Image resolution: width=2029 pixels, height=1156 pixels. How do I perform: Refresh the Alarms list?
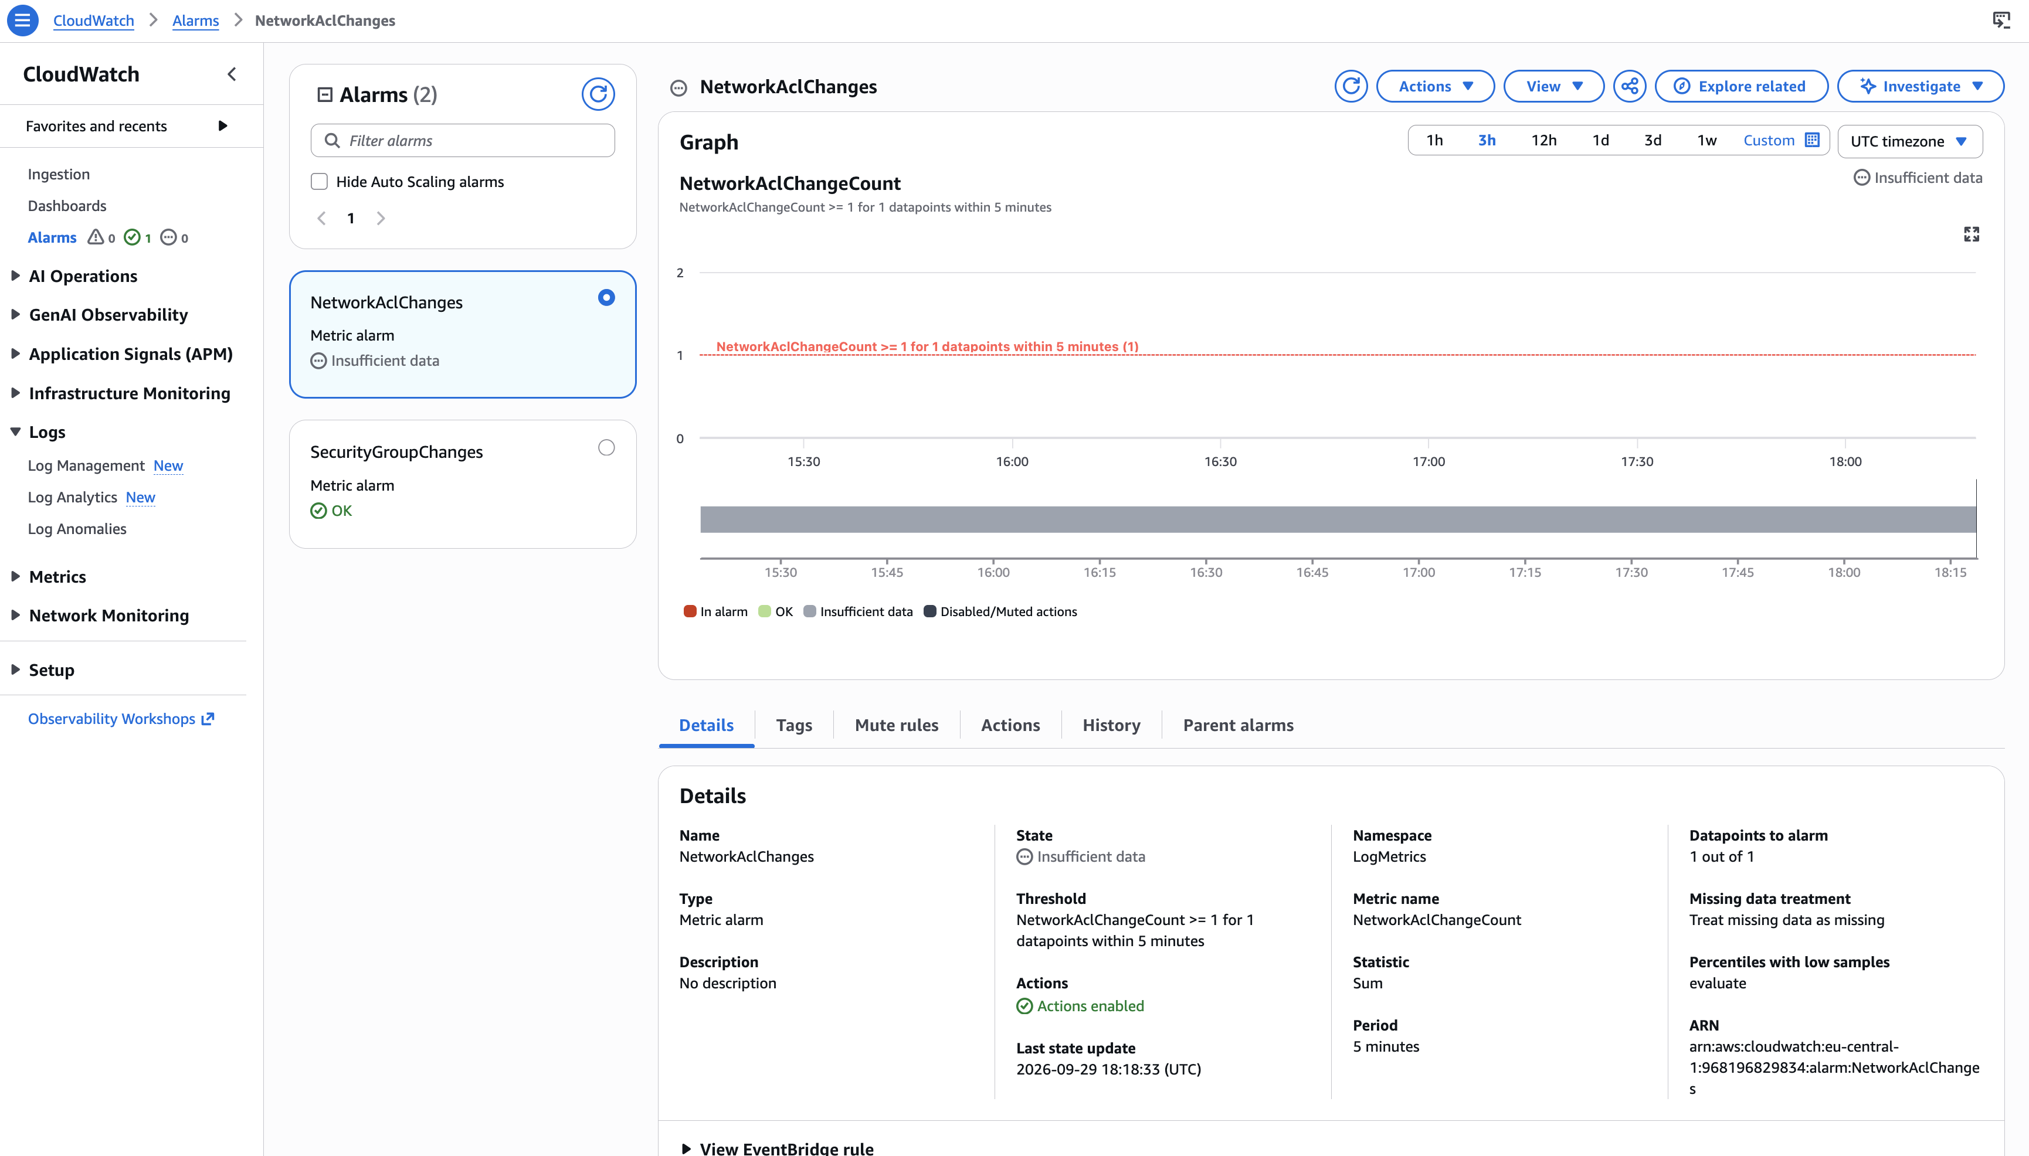[598, 94]
